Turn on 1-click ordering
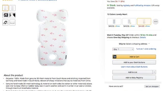Image resolution: width=163 pixels, height=91 pixels. click(146, 49)
